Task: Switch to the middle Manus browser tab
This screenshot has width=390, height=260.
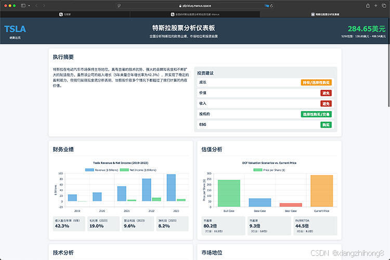Action: 195,14
